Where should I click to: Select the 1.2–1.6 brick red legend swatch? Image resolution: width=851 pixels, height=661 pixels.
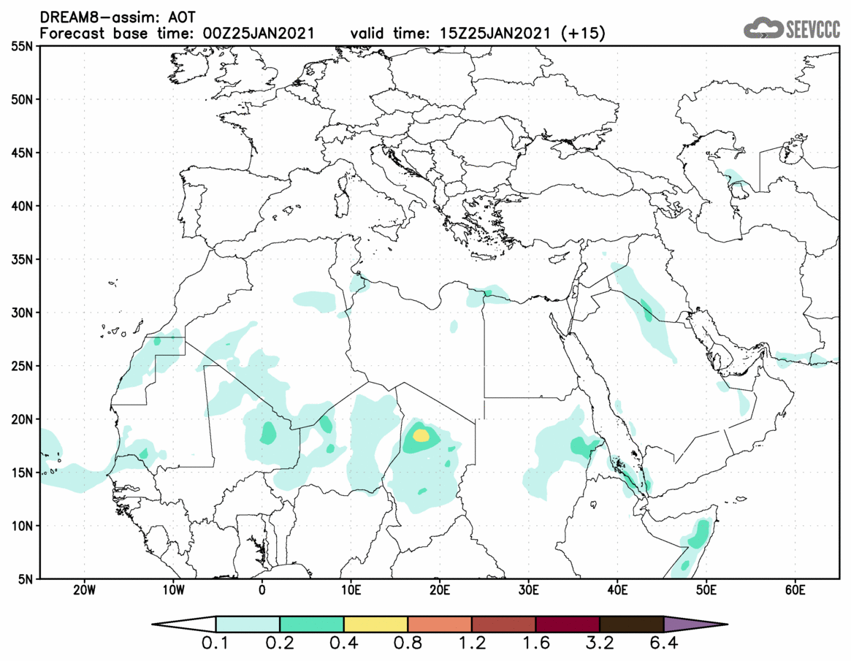[503, 624]
